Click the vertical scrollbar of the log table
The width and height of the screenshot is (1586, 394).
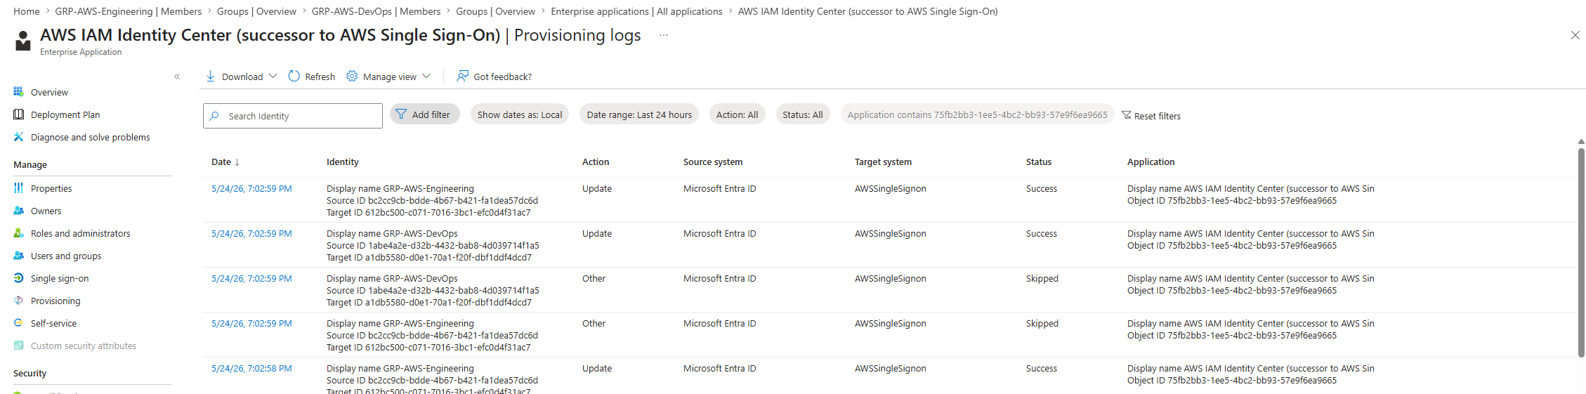pos(1581,253)
